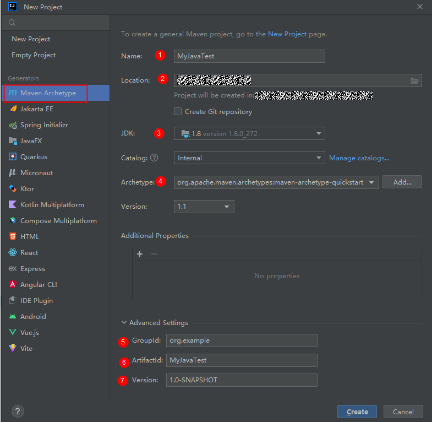Add a property with plus button
This screenshot has height=422, width=432.
coord(140,254)
